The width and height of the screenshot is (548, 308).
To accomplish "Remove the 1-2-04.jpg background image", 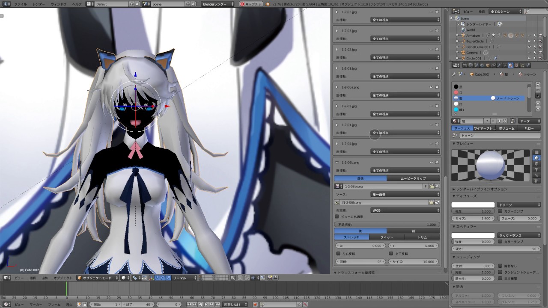I will pyautogui.click(x=437, y=144).
